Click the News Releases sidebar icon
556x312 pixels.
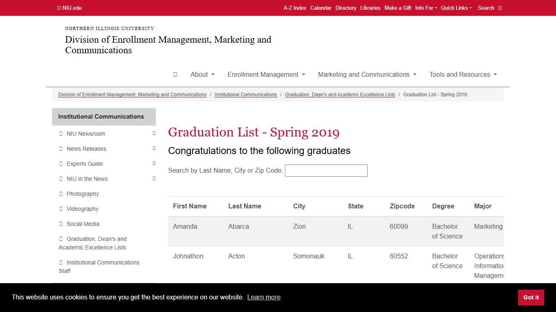pyautogui.click(x=60, y=149)
